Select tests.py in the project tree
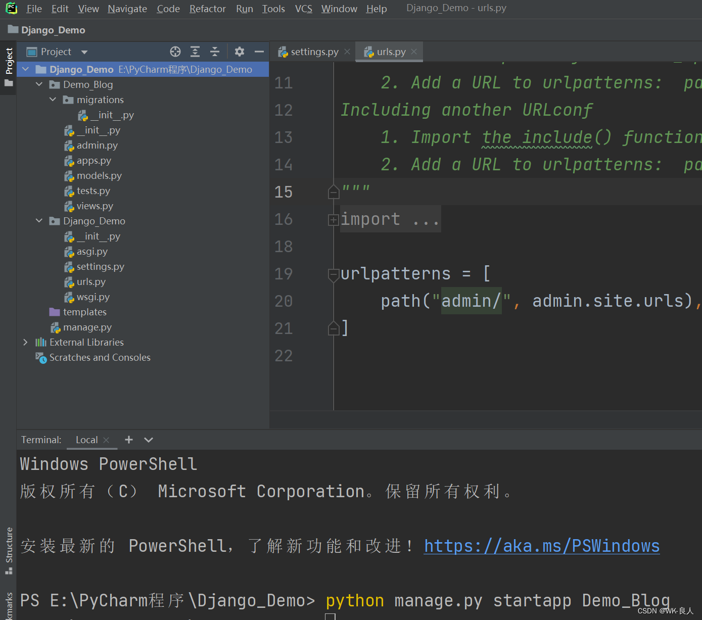 (x=93, y=190)
